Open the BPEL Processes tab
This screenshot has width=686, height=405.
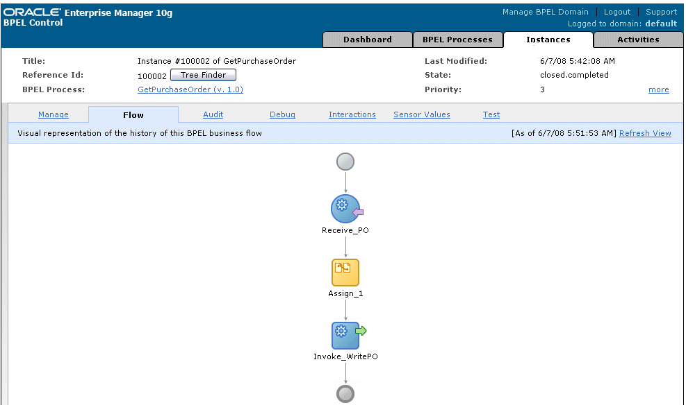tap(457, 40)
